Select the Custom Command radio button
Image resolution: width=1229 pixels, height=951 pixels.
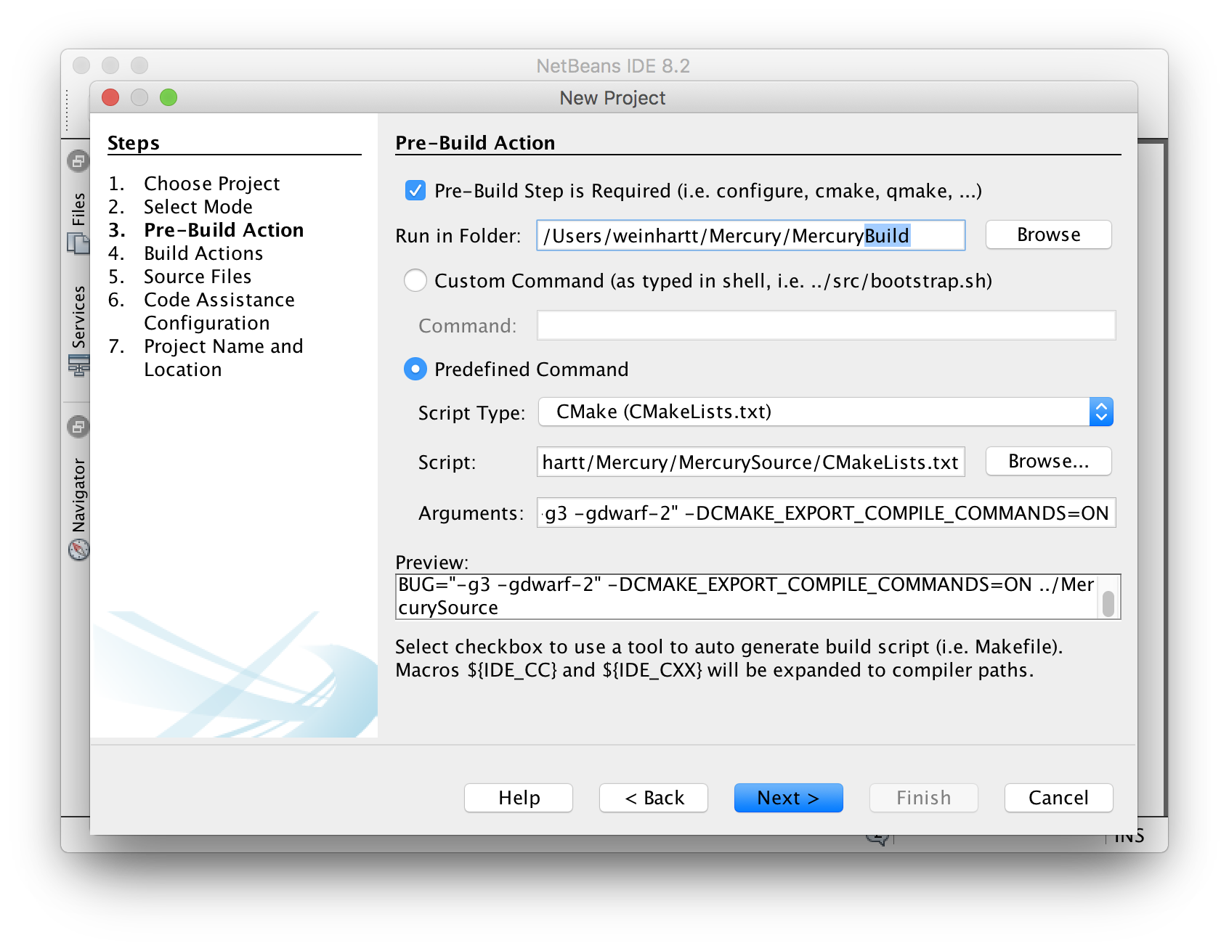(x=415, y=281)
